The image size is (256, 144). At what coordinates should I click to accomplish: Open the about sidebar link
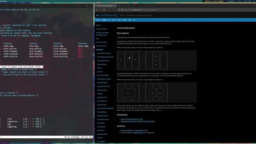click(x=98, y=25)
